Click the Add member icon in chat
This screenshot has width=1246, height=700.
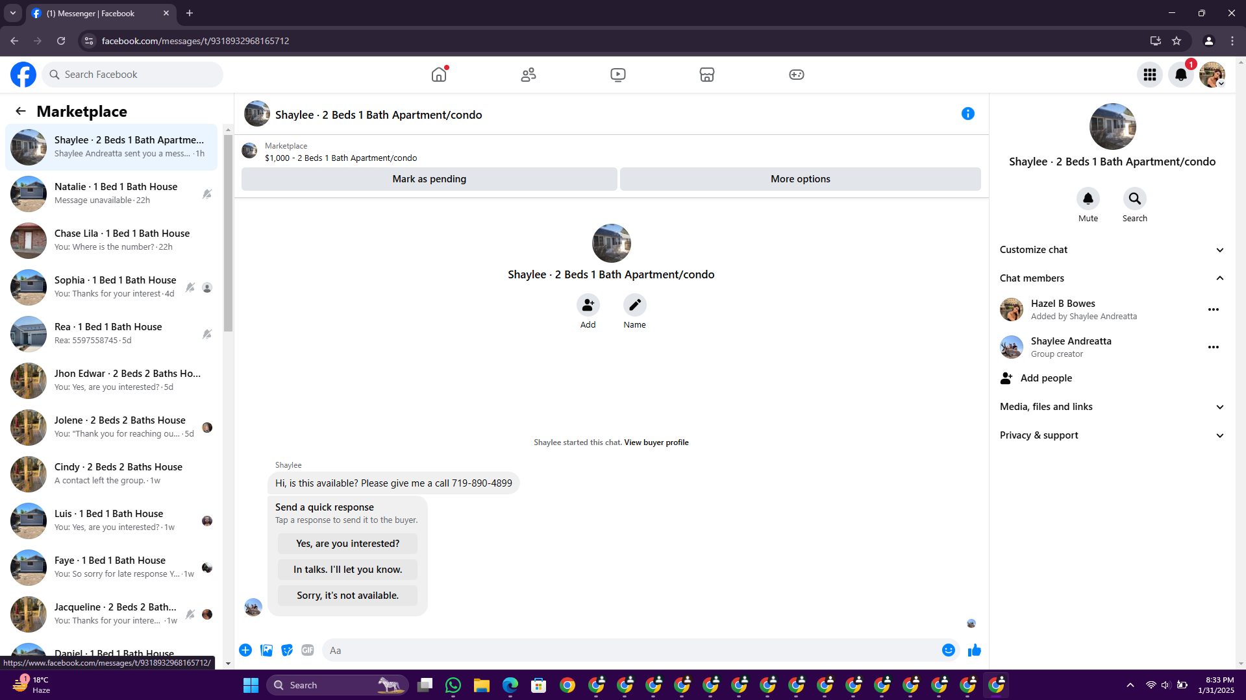click(x=588, y=304)
